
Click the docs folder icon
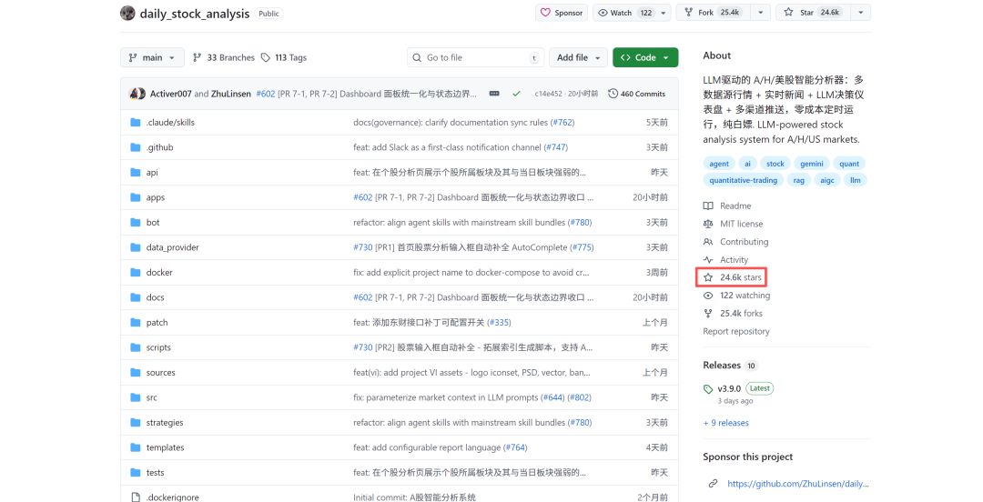[136, 297]
